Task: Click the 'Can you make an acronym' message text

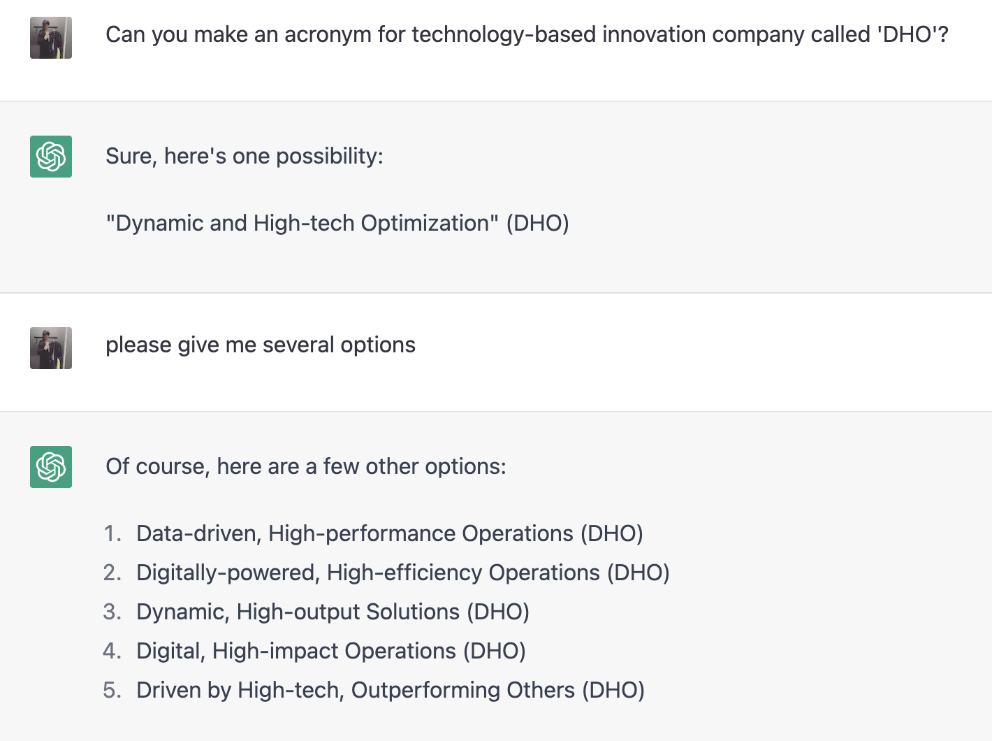Action: pos(527,35)
